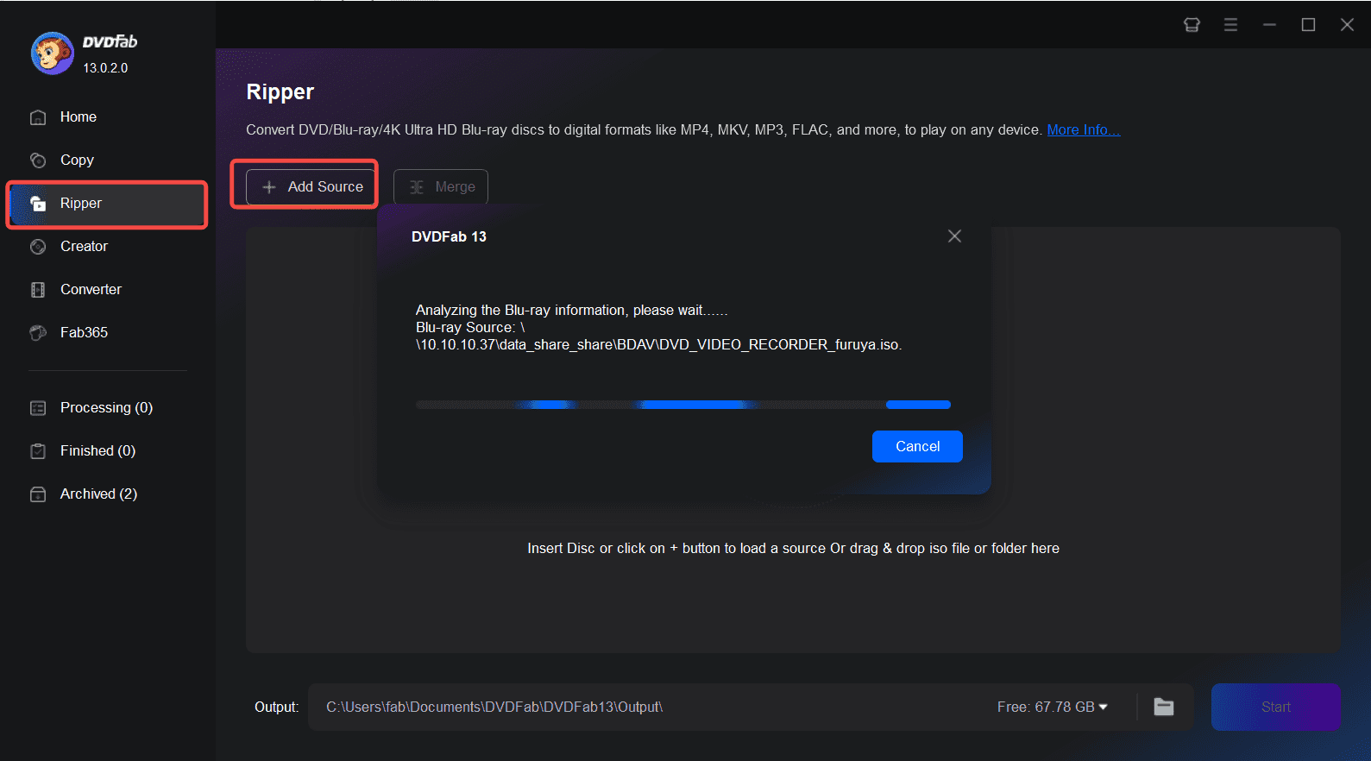Click the plus icon in Add Source
Image resolution: width=1371 pixels, height=761 pixels.
coord(269,187)
